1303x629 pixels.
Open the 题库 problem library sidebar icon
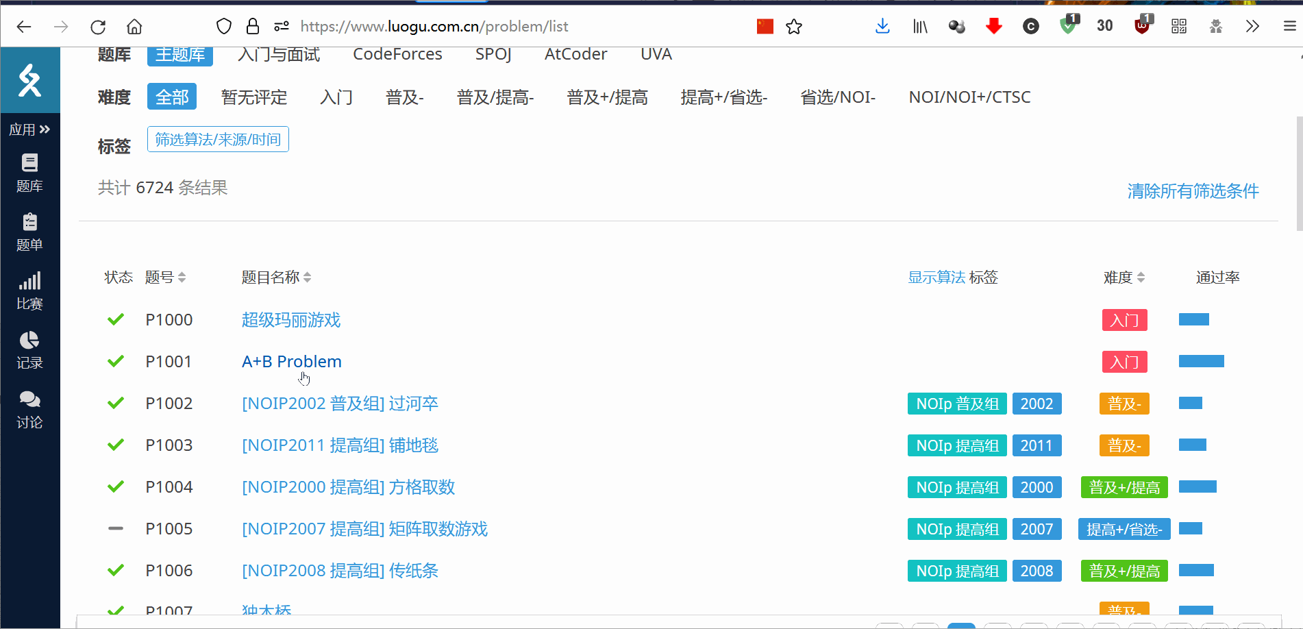point(29,173)
